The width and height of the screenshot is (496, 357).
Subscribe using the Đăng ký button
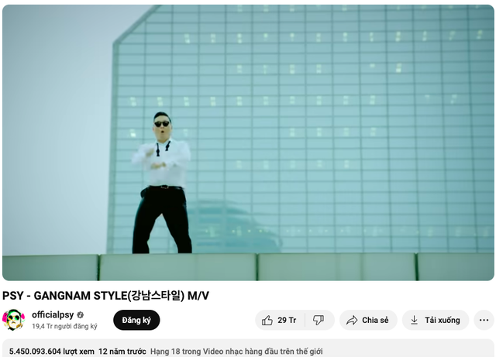coord(136,320)
